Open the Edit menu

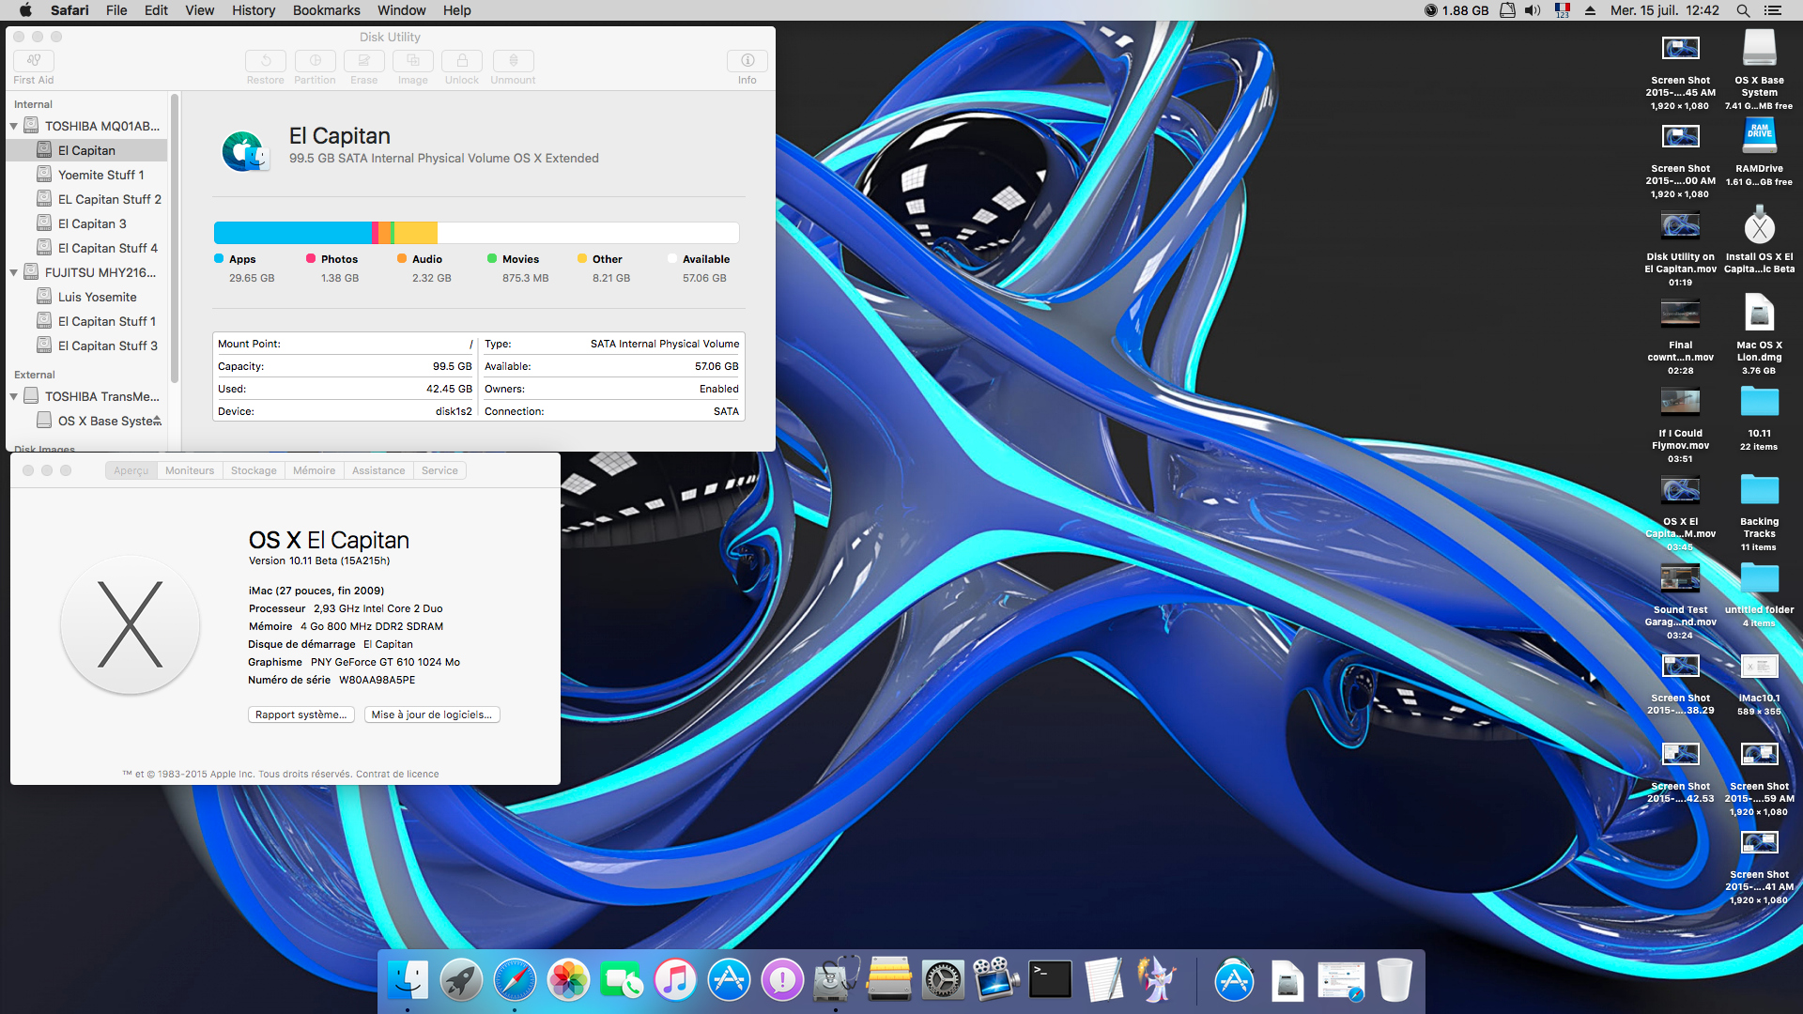click(x=156, y=10)
